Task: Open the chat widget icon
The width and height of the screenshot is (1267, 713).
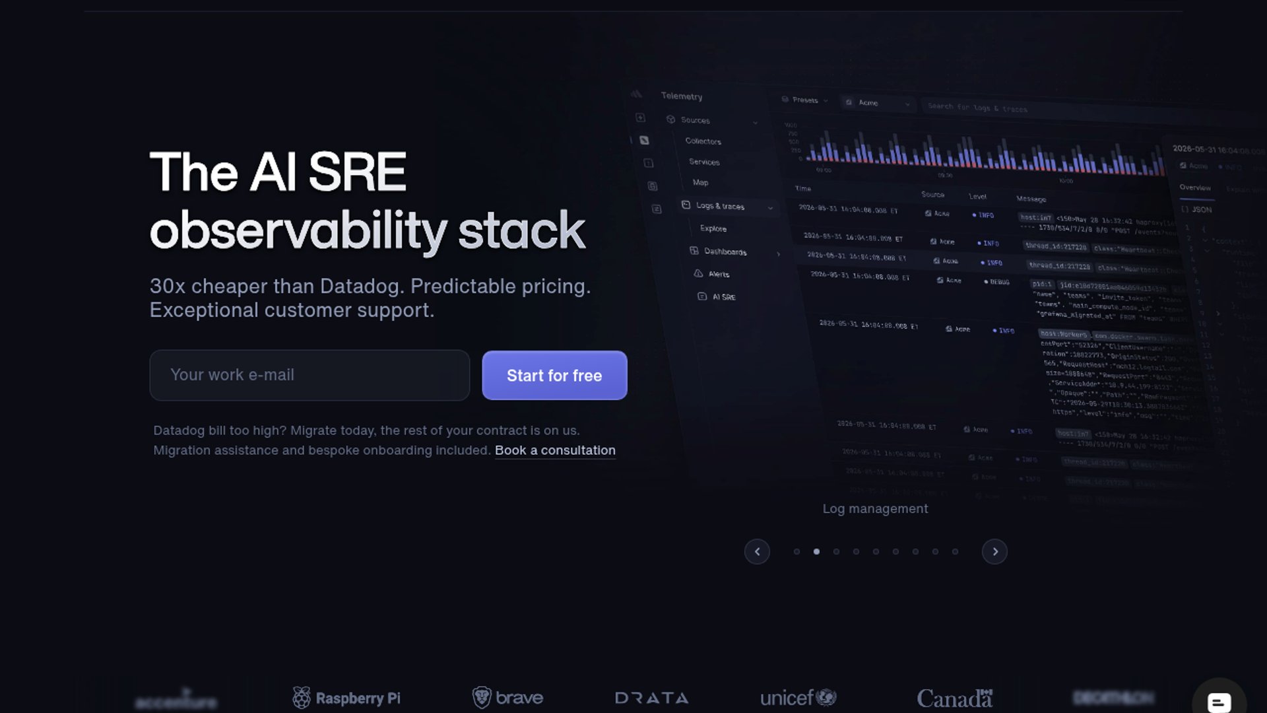Action: [x=1219, y=702]
